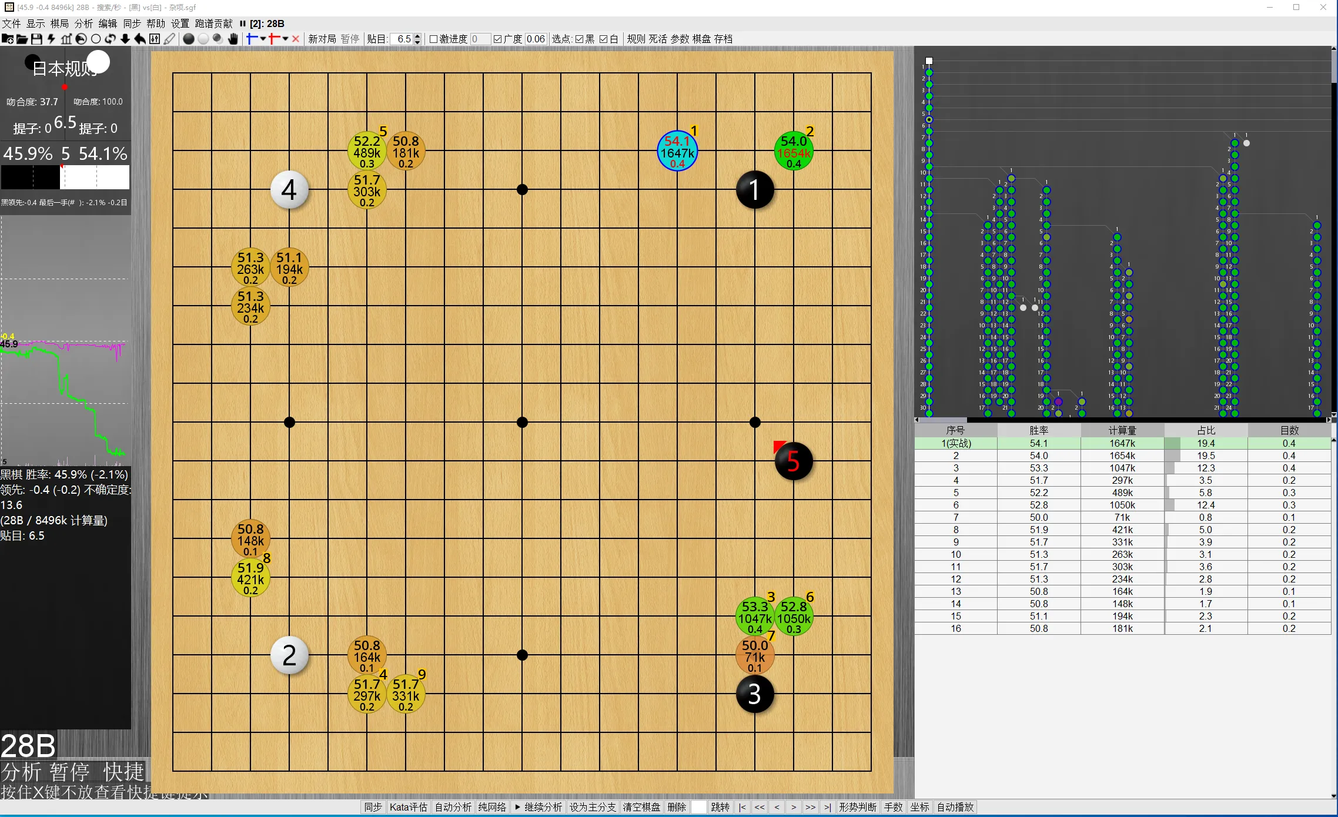Uncheck the 黑 candidate points checkbox

tap(579, 39)
